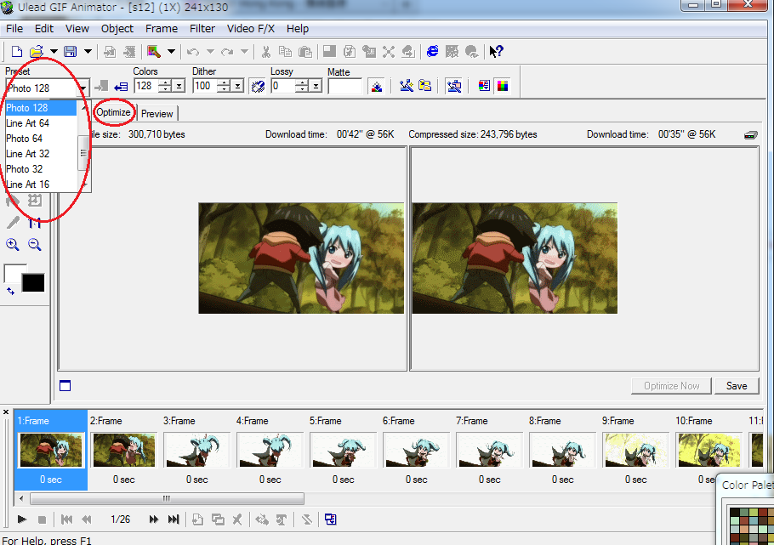The height and width of the screenshot is (545, 774).
Task: Jump to the last frame
Action: 174,519
